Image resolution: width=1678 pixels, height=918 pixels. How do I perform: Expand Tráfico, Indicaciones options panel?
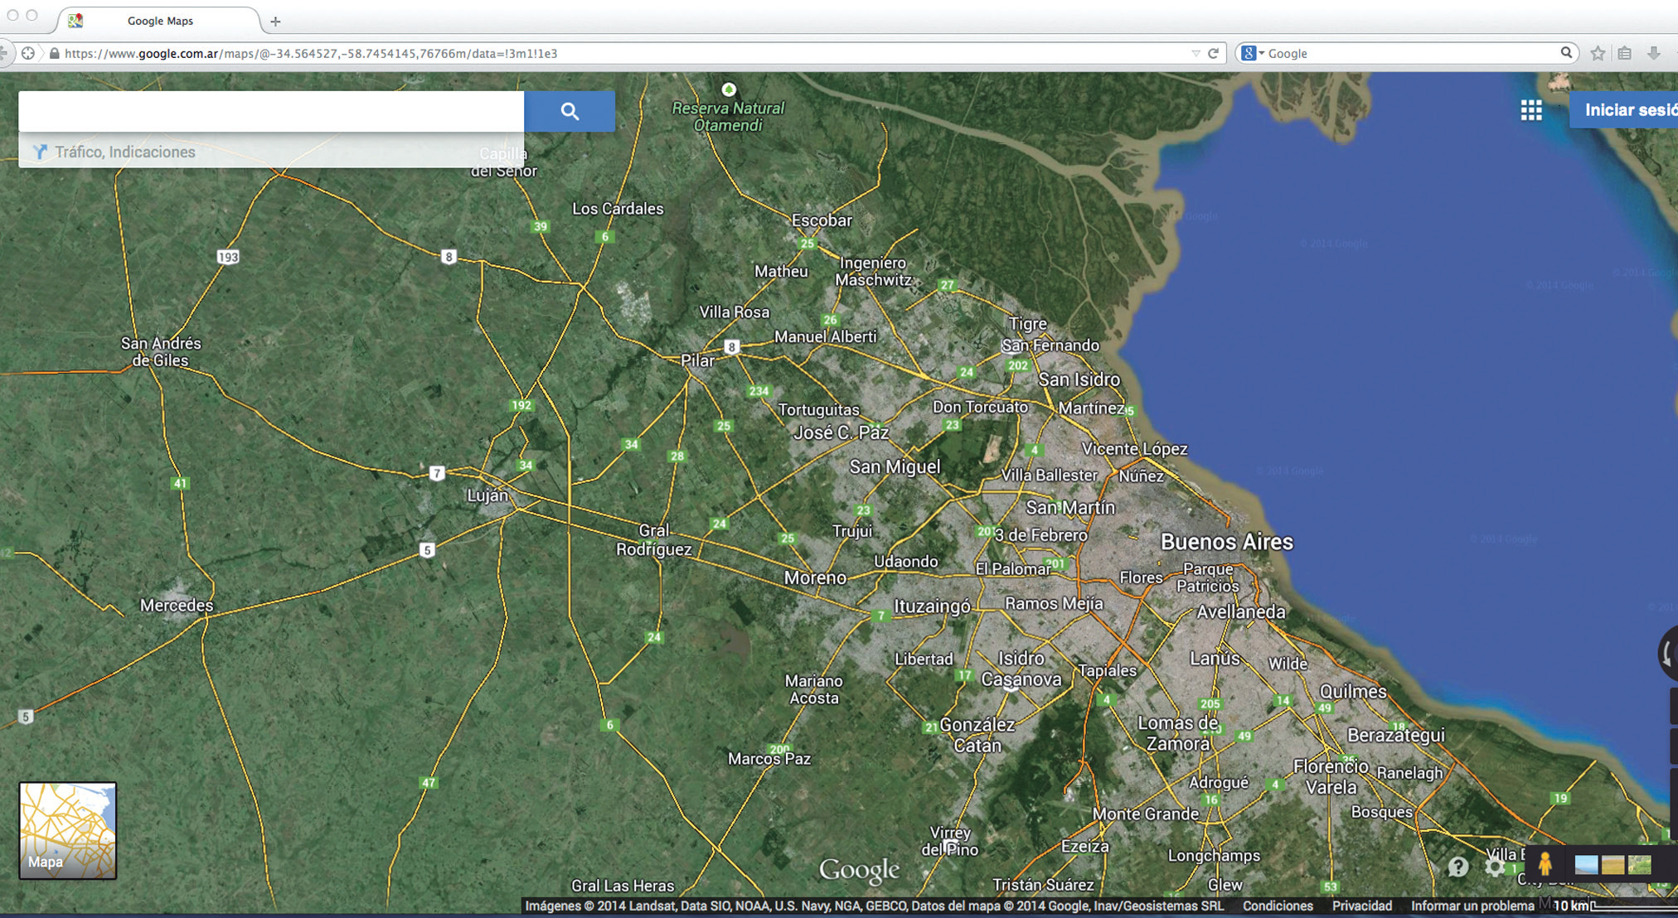tap(124, 152)
